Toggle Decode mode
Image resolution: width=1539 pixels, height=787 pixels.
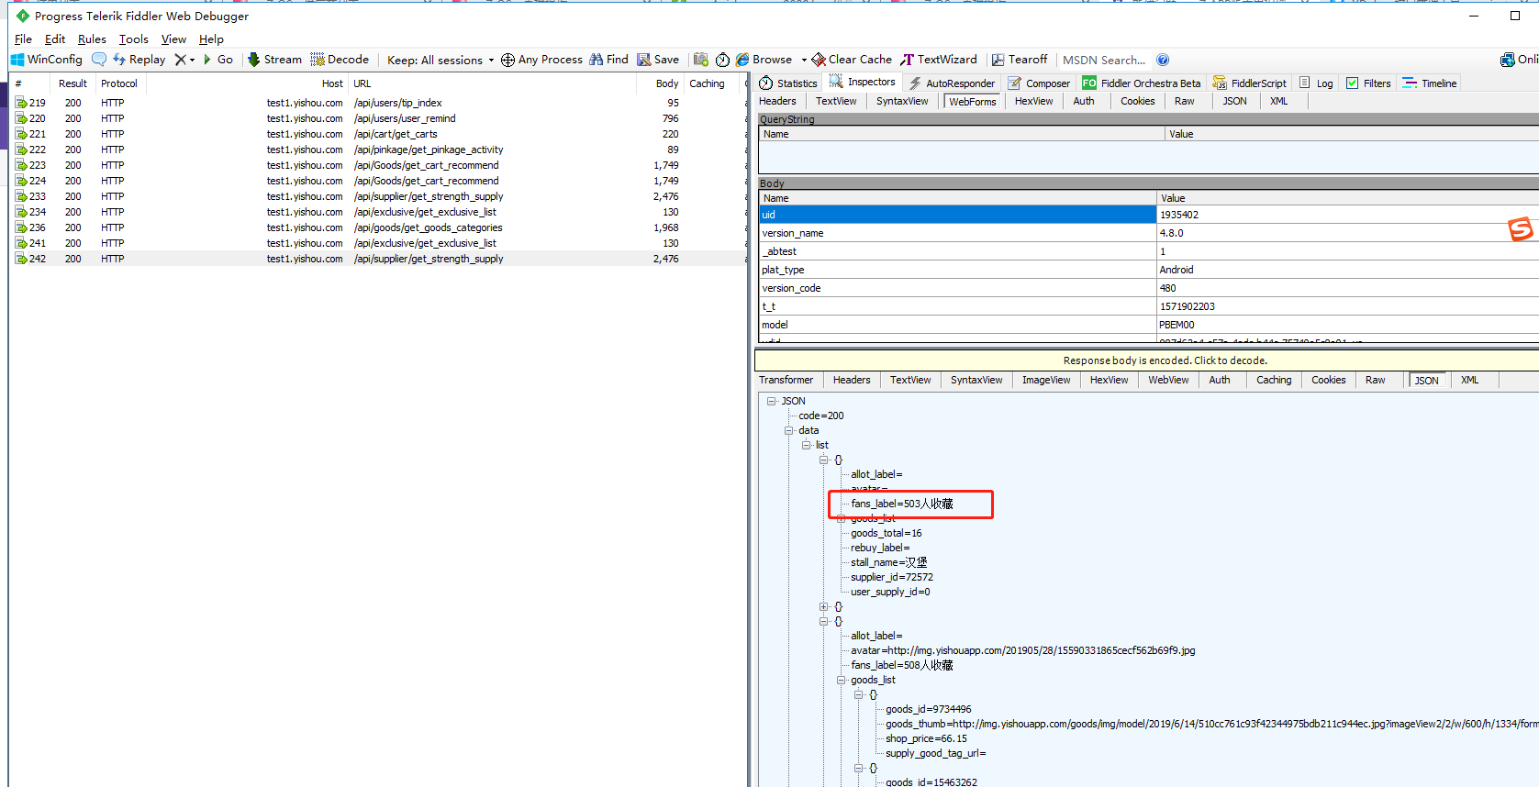(x=340, y=60)
